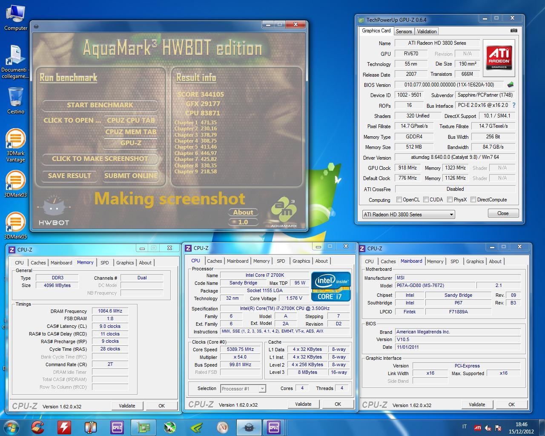Select the 3DMark Vantage desktop shortcut

pos(15,146)
